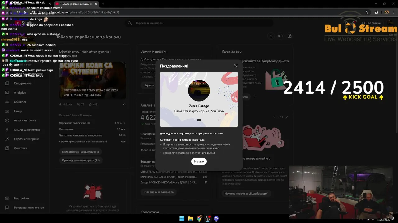Click the upload video icon on dashboard
Viewport: 398px width, 223px height.
(x=271, y=36)
